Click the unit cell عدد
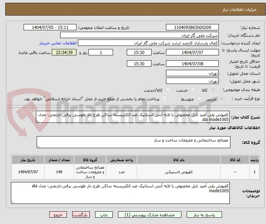This screenshot has height=224, width=266. tap(122, 172)
